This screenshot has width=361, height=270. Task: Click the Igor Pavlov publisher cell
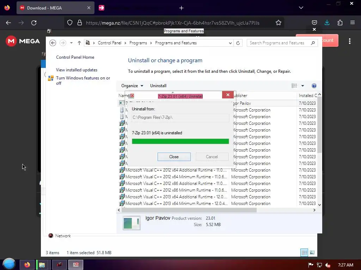click(242, 103)
